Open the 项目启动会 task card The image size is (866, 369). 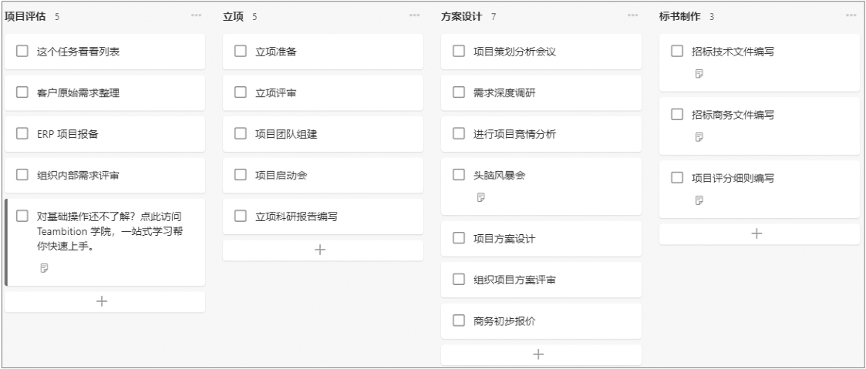pyautogui.click(x=323, y=176)
